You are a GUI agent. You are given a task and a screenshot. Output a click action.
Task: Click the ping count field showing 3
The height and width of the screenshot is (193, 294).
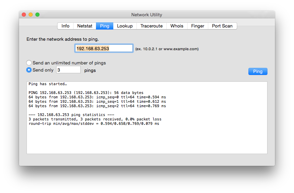[x=68, y=70]
